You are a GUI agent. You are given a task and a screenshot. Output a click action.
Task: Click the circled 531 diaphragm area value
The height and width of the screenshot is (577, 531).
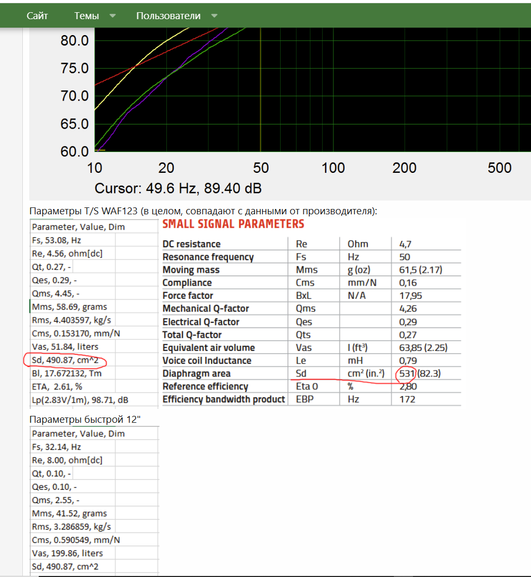tap(406, 373)
